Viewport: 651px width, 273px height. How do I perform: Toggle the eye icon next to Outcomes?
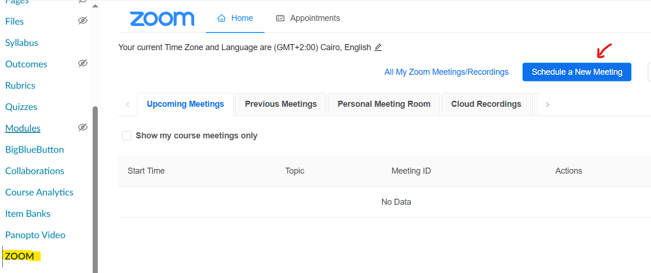83,64
